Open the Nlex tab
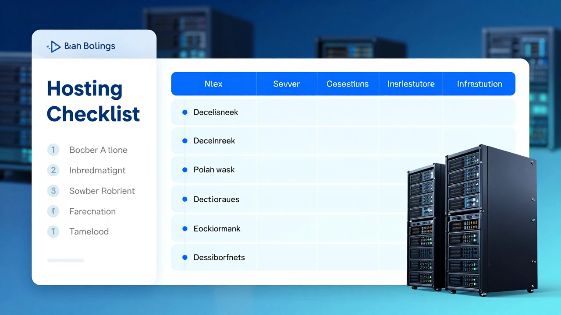Image resolution: width=561 pixels, height=315 pixels. [213, 84]
